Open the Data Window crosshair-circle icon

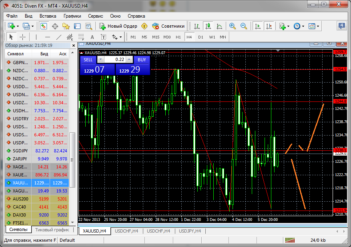pyautogui.click(x=55, y=26)
